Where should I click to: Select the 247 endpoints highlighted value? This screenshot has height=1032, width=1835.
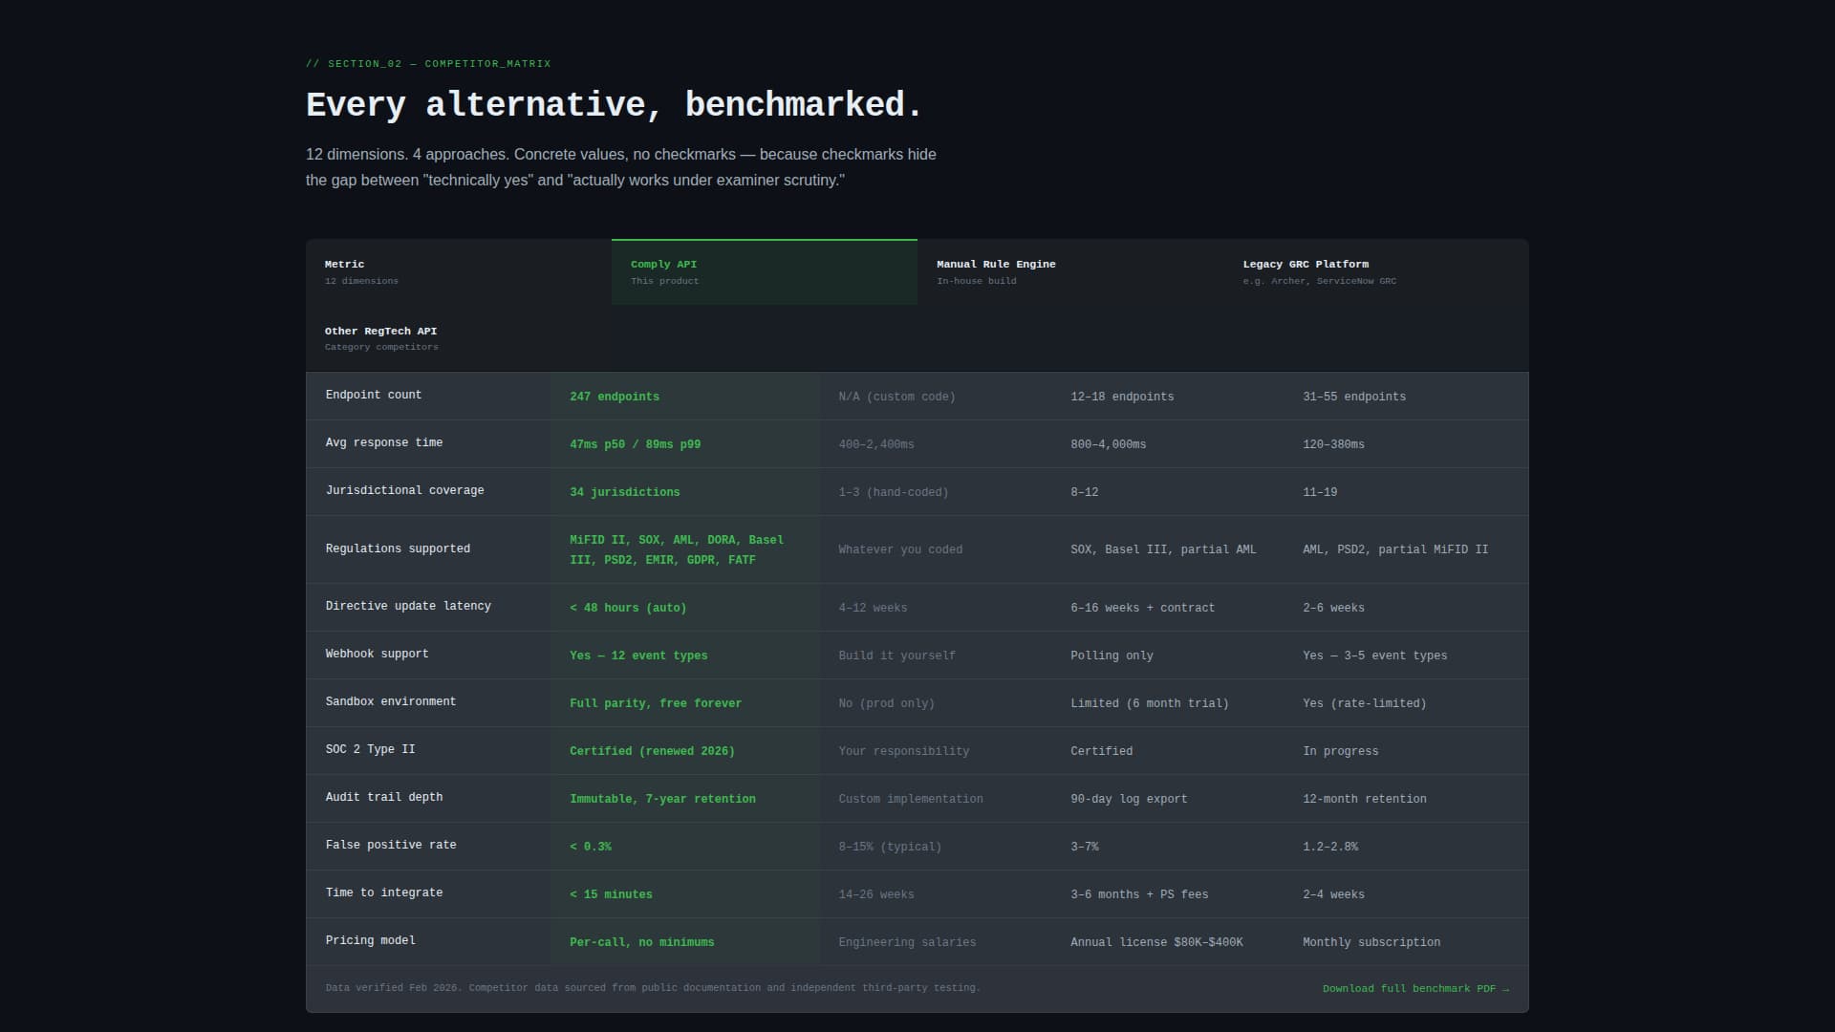(x=613, y=396)
